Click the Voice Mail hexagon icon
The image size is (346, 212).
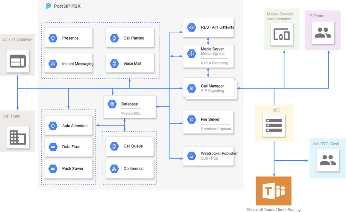tap(114, 64)
